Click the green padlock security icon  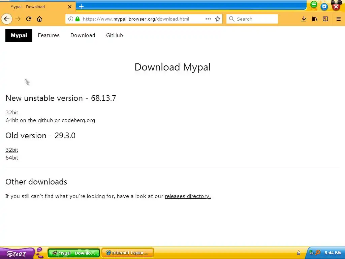[77, 19]
